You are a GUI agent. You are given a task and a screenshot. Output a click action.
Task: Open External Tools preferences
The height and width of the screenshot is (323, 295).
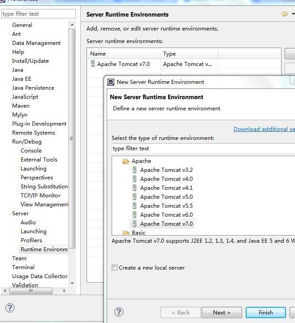[39, 160]
